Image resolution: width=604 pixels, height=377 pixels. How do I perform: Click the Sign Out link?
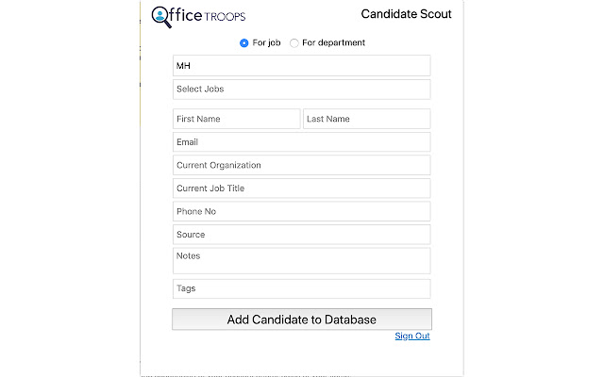coord(411,336)
